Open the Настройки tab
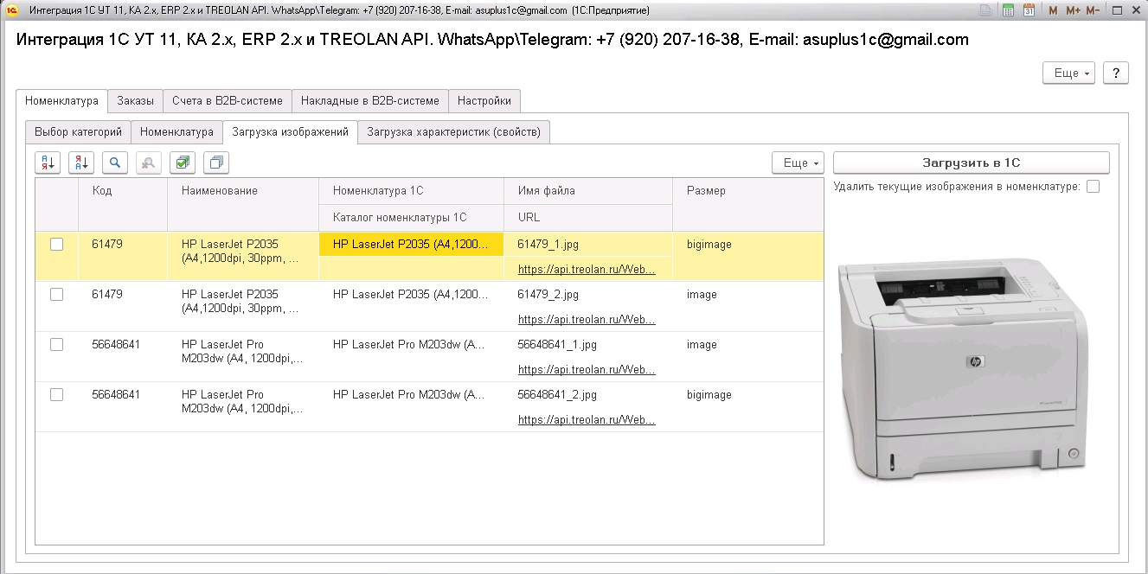Screen dimensions: 1148x574 coord(484,101)
